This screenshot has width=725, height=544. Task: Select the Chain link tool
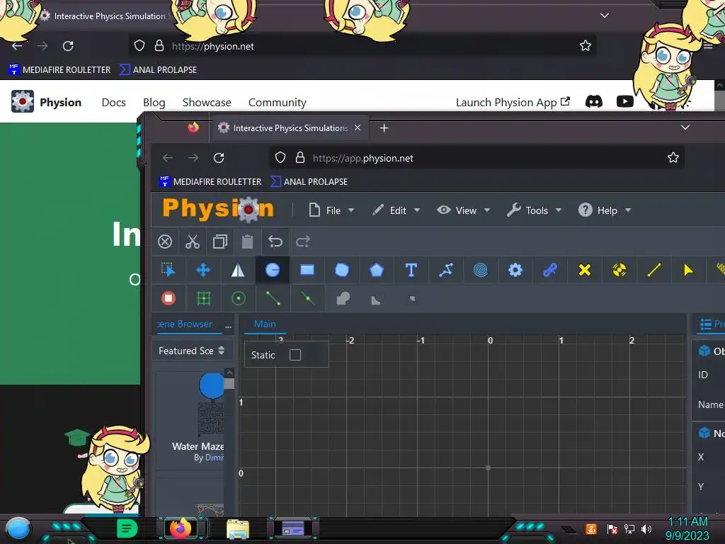click(549, 270)
